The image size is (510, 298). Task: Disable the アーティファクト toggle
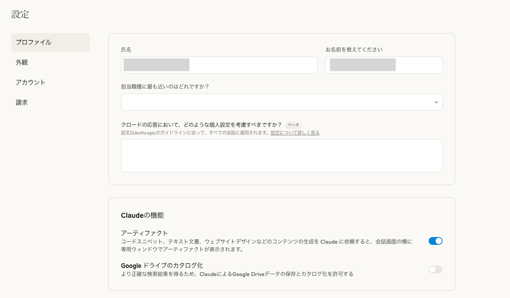pos(436,241)
